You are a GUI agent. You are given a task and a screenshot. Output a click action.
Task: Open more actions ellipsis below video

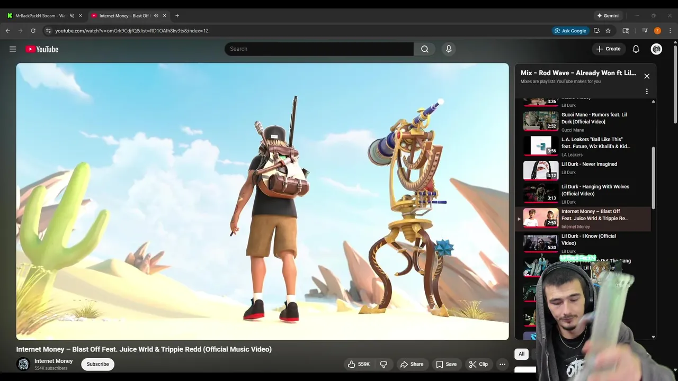click(x=502, y=364)
